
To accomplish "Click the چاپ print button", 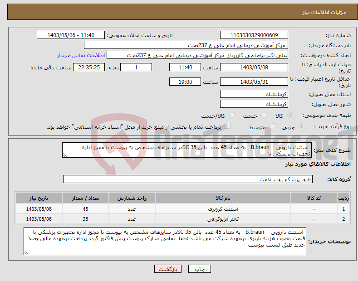I will point(200,269).
